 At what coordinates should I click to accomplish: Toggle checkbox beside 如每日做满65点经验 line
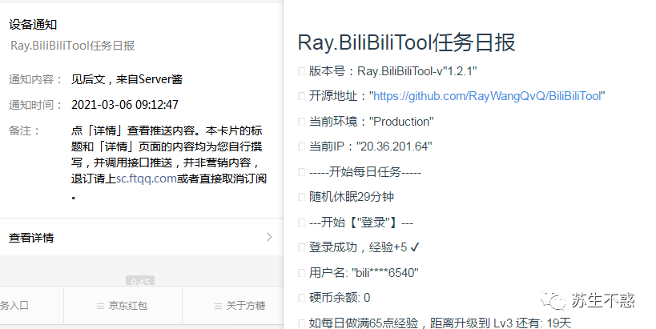[301, 323]
